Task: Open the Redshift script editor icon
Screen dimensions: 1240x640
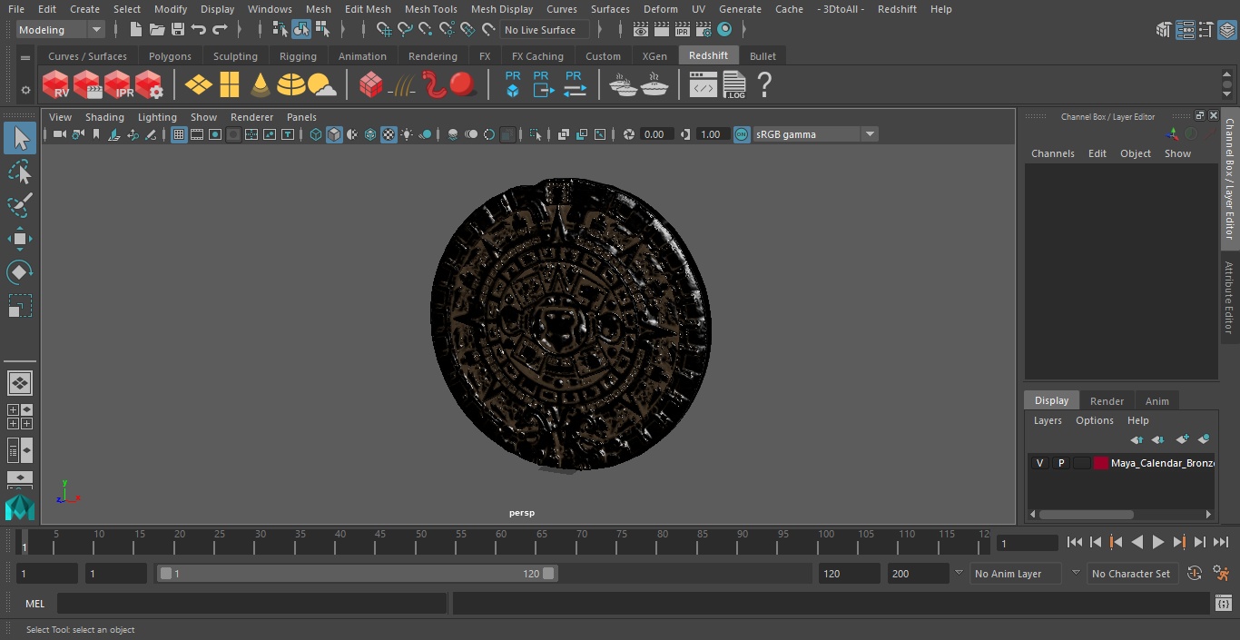Action: 703,85
